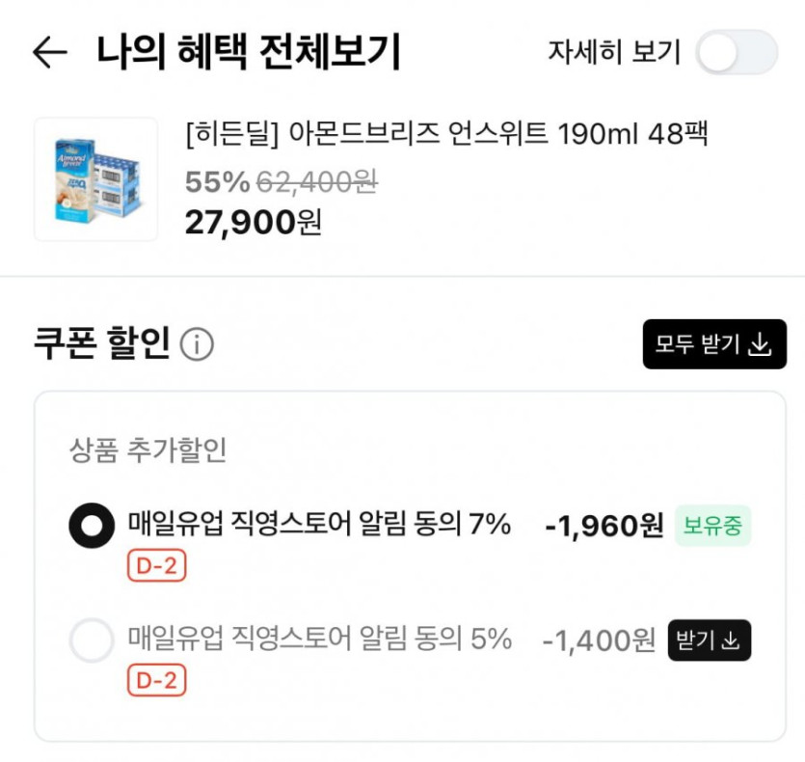805x762 pixels.
Task: Click the -1,960원 discount amount
Action: coord(604,527)
